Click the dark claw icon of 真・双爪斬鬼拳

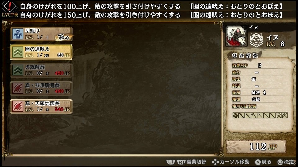(18, 88)
